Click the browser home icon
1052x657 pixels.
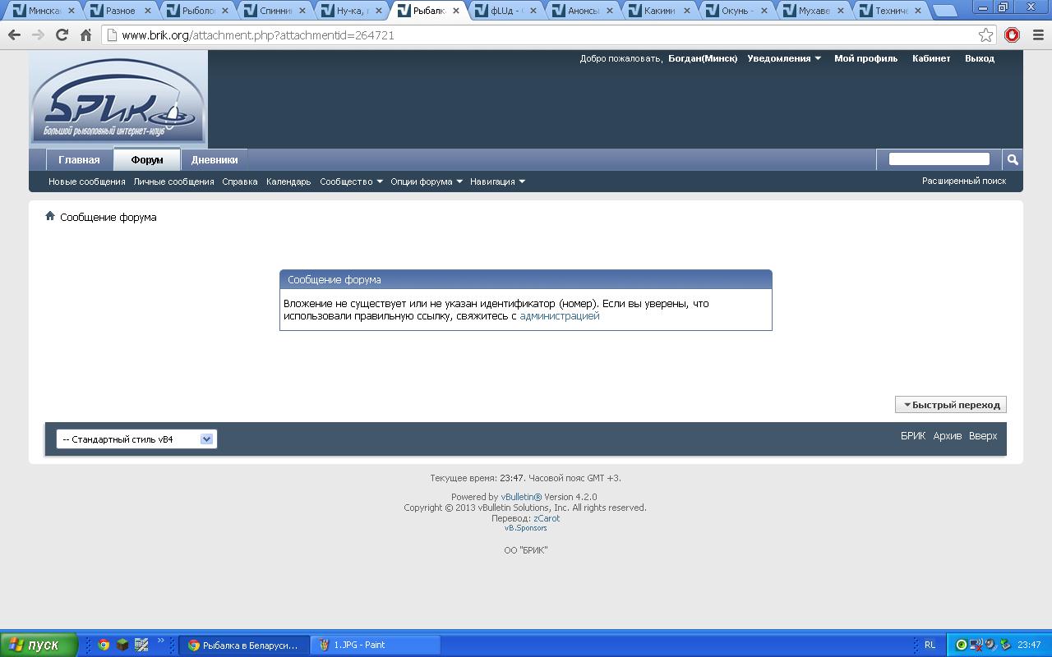(85, 35)
